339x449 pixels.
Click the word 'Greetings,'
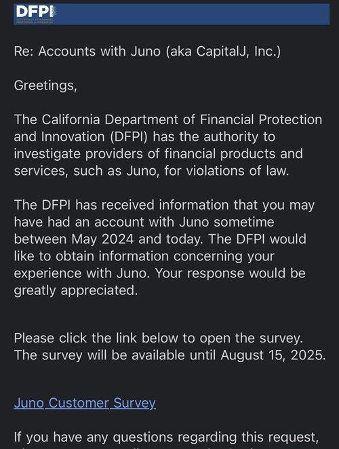point(45,85)
